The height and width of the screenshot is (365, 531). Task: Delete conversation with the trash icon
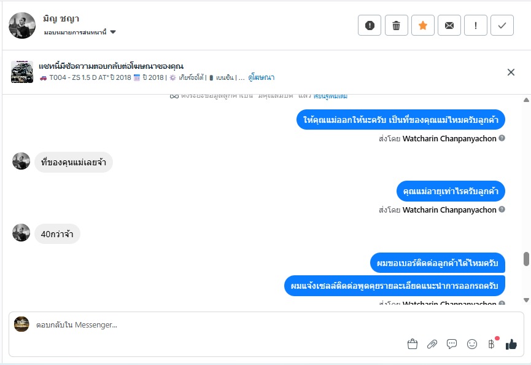pyautogui.click(x=397, y=25)
